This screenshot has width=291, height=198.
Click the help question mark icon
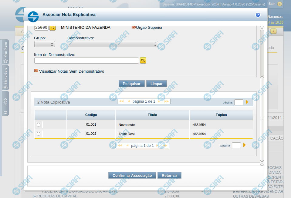[x=258, y=15]
